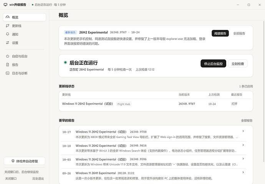Click the win升级报告 app monitor icon

pyautogui.click(x=5, y=5)
